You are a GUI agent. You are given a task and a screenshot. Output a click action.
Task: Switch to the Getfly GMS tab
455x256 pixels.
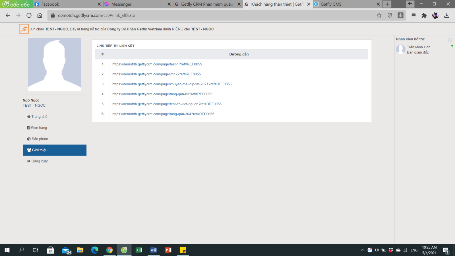pos(331,4)
